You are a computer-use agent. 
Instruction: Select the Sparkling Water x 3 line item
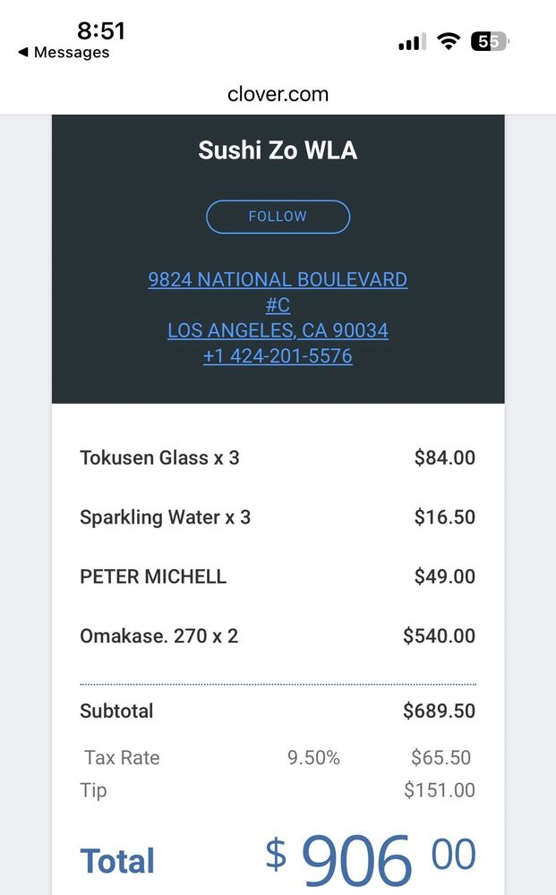[165, 517]
